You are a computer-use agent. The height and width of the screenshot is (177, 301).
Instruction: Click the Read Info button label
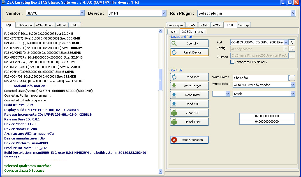click(x=193, y=77)
